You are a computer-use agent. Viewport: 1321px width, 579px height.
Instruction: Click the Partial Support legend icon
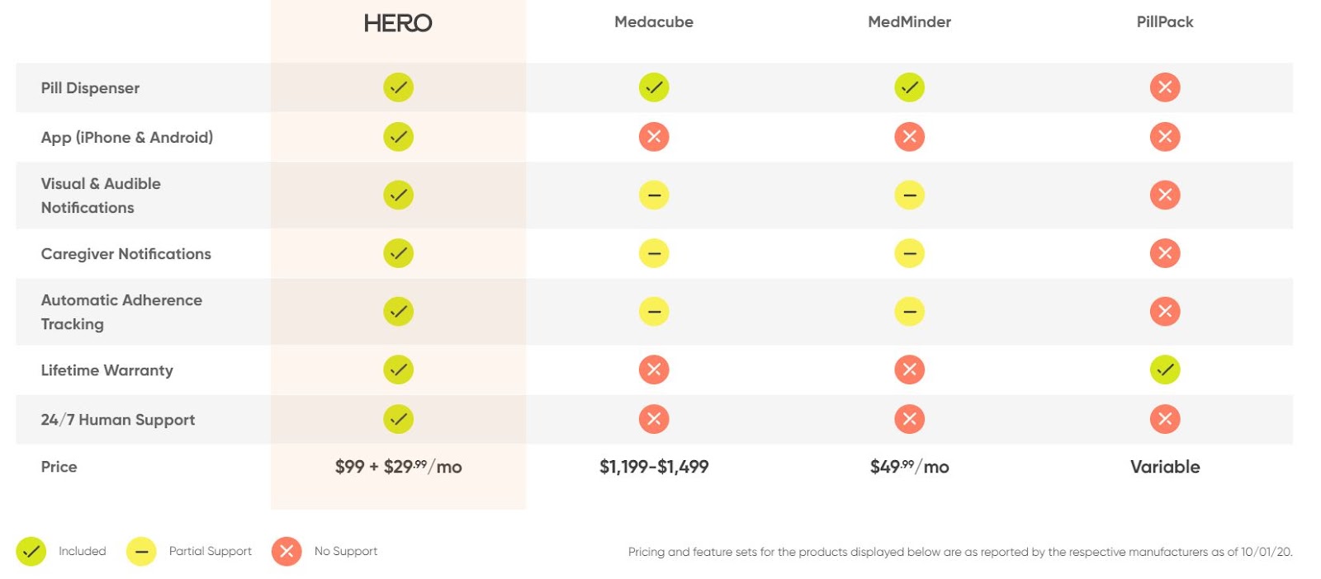(141, 552)
